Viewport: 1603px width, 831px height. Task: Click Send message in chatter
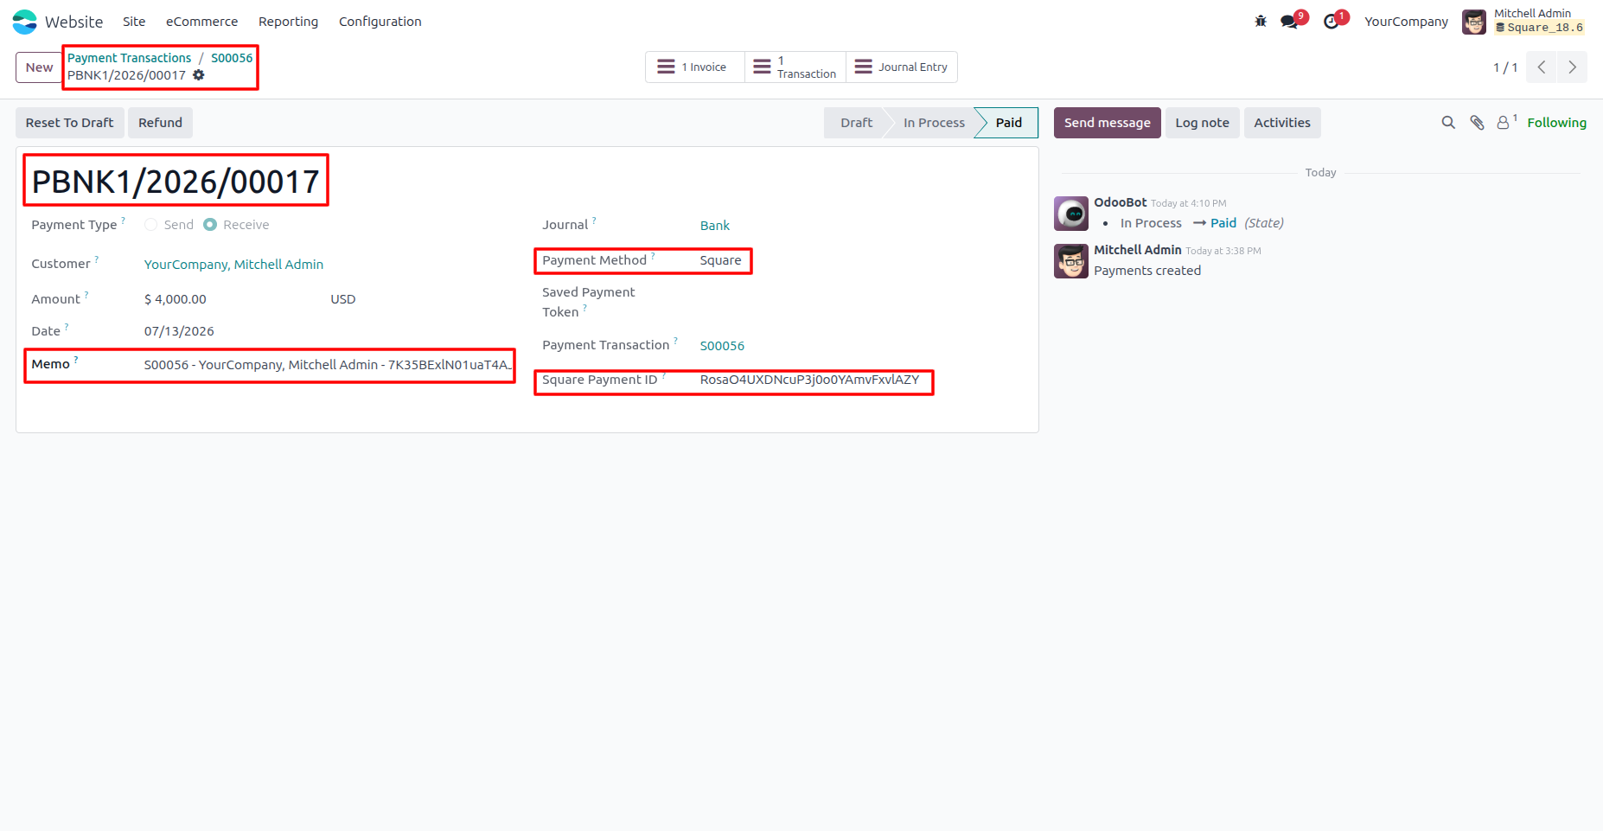click(1107, 123)
